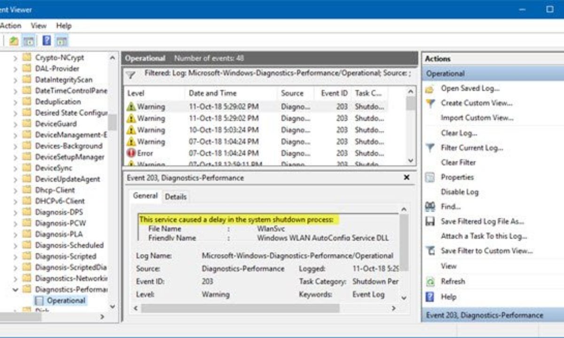Click the Find binoculars icon

tap(430, 207)
